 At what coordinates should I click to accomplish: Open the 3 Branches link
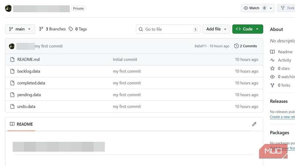click(x=52, y=29)
